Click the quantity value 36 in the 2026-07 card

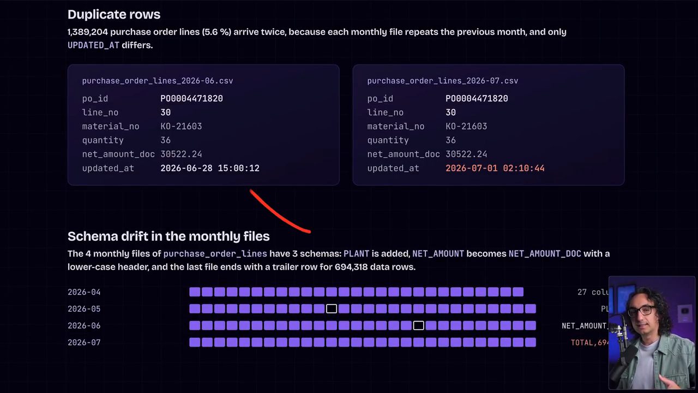pos(450,140)
